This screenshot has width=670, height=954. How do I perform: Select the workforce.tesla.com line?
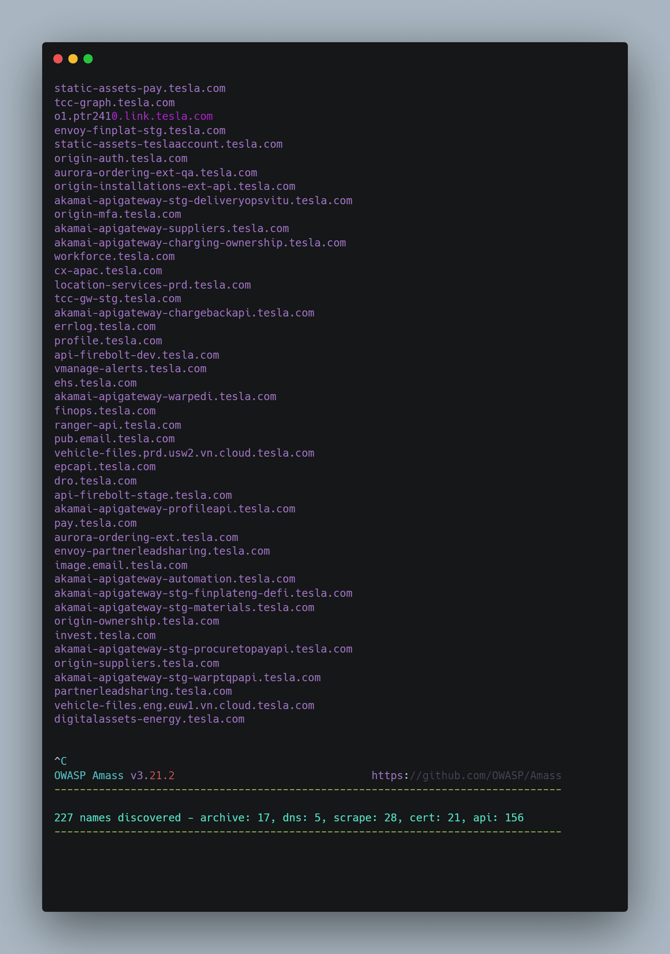(114, 257)
